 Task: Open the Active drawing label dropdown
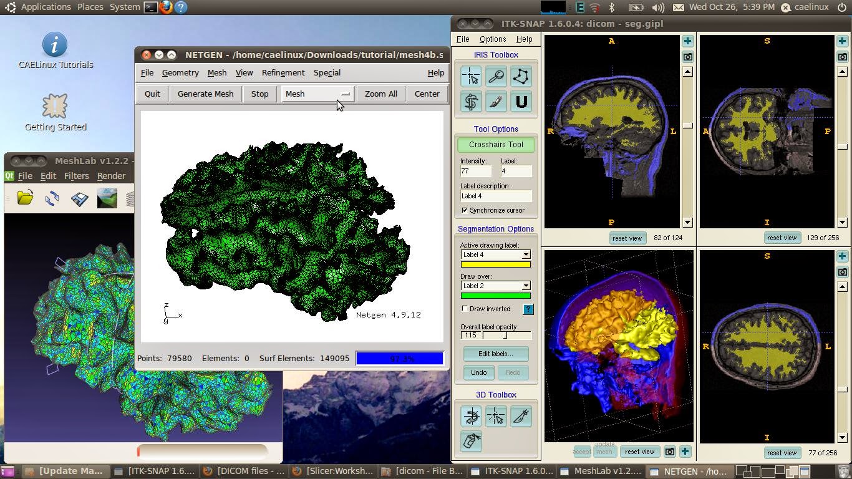point(496,254)
